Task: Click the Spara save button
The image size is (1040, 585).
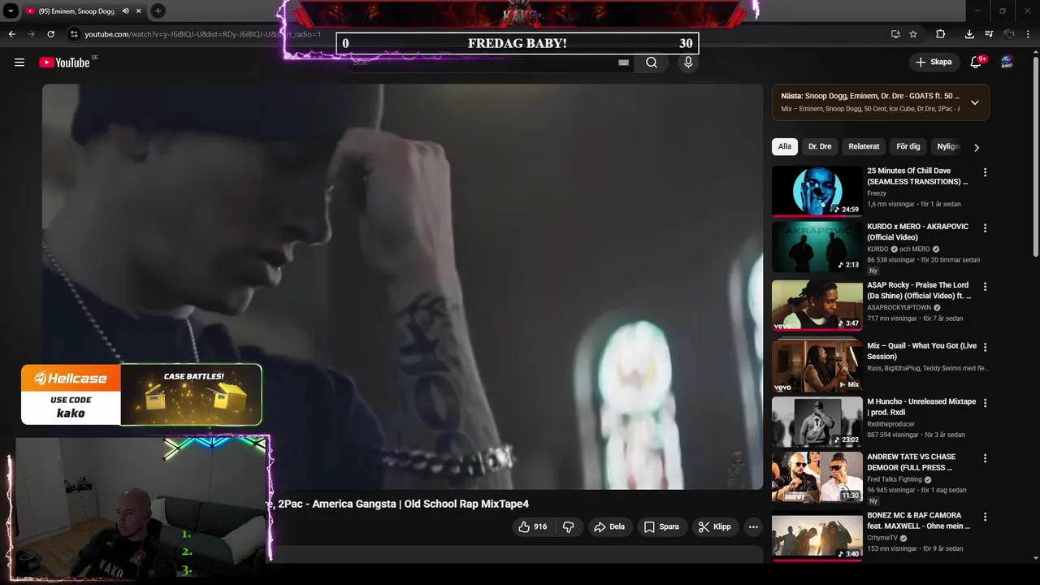Action: (x=661, y=526)
